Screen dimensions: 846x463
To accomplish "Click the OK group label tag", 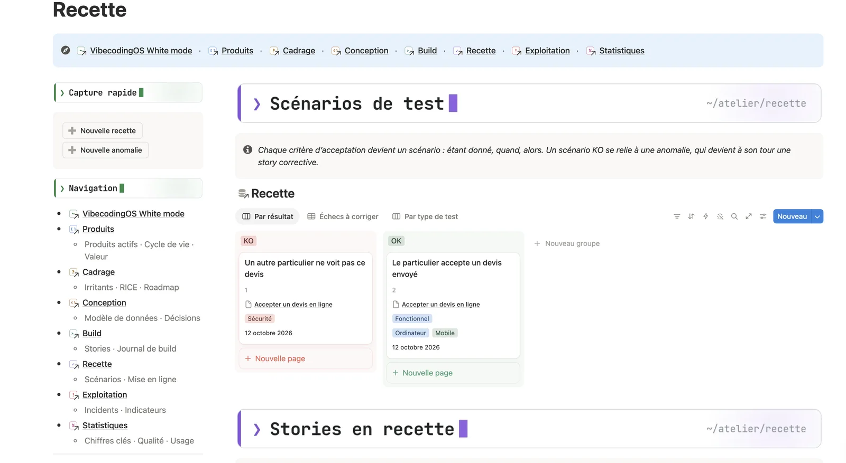I will (396, 241).
